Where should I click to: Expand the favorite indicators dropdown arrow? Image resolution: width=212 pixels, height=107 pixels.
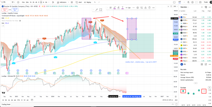[x=68, y=2]
